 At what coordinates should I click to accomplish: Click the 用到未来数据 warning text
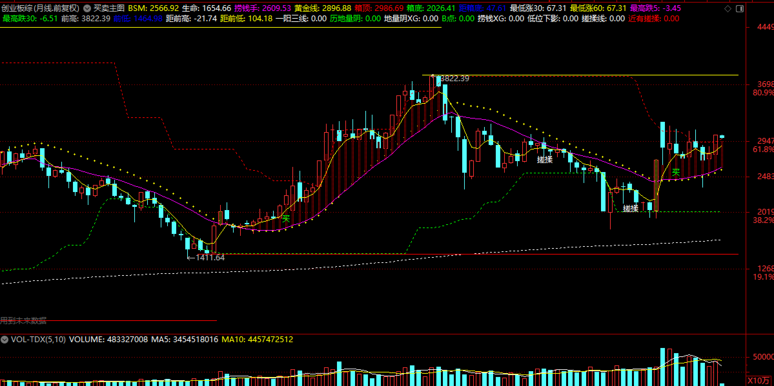23,320
